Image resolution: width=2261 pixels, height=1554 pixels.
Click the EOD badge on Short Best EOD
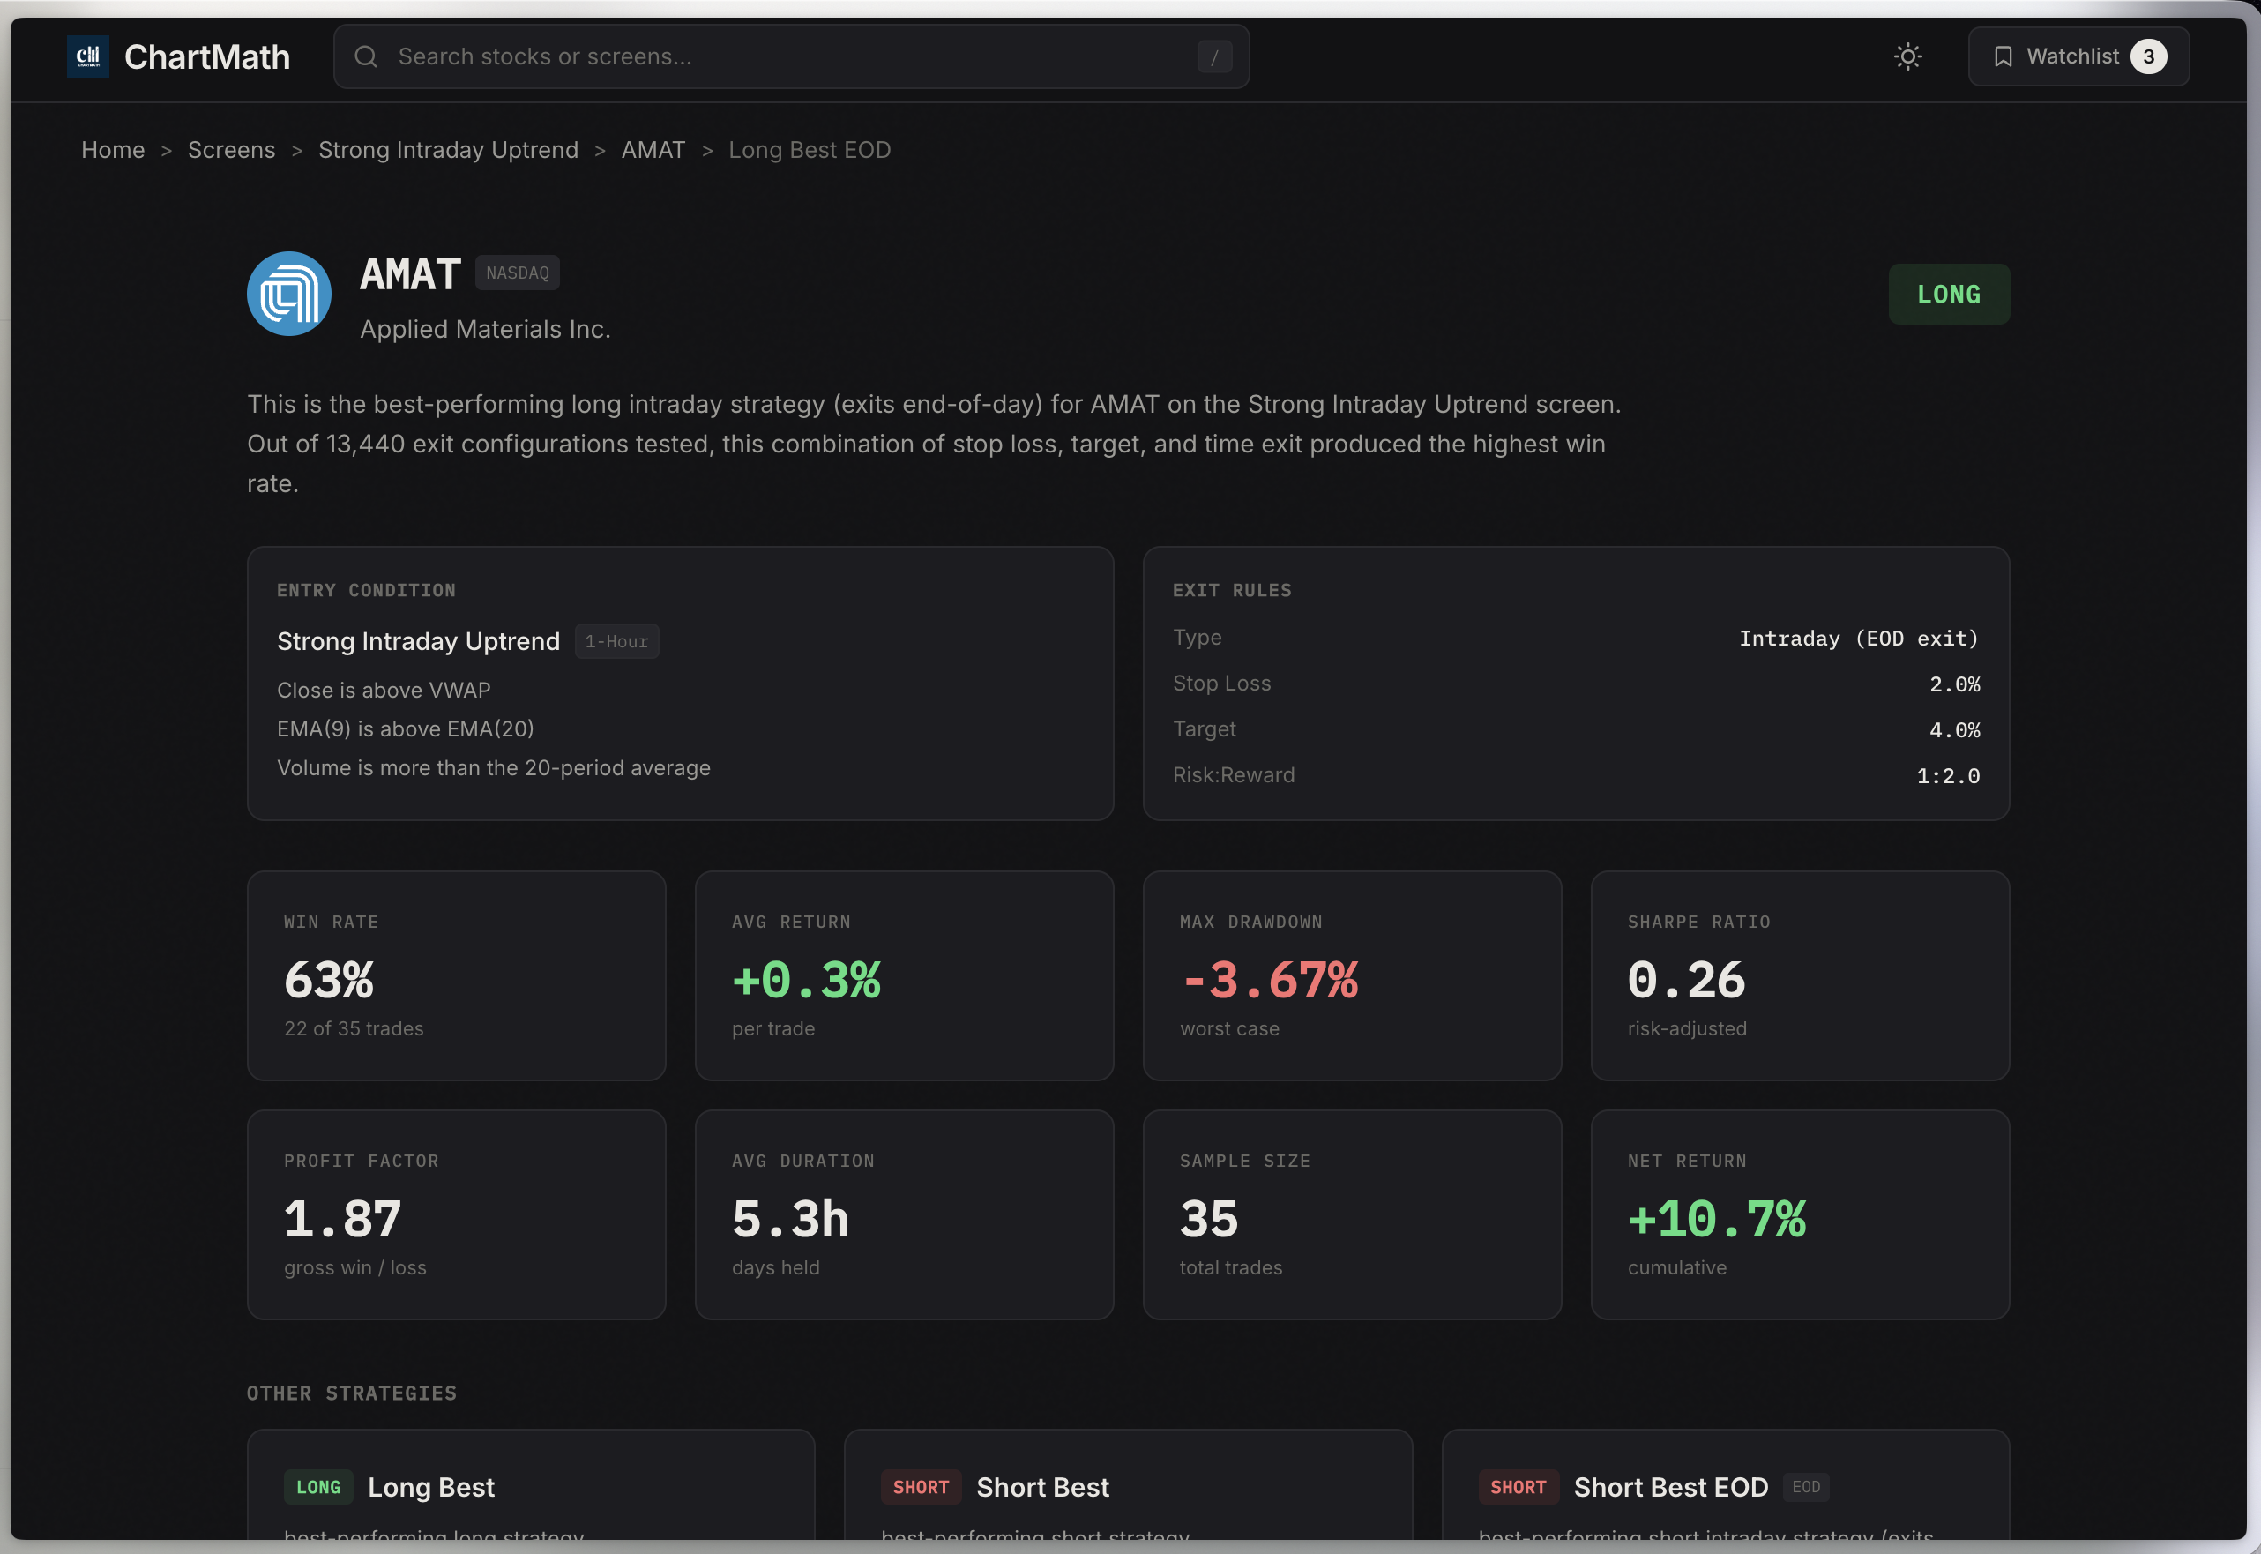click(x=1808, y=1487)
